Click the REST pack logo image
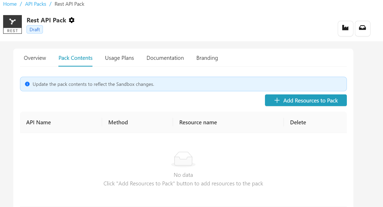383x207 pixels. [12, 24]
